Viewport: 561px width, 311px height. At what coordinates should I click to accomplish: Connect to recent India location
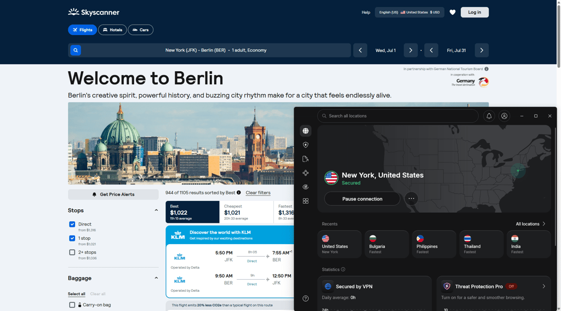(x=529, y=244)
